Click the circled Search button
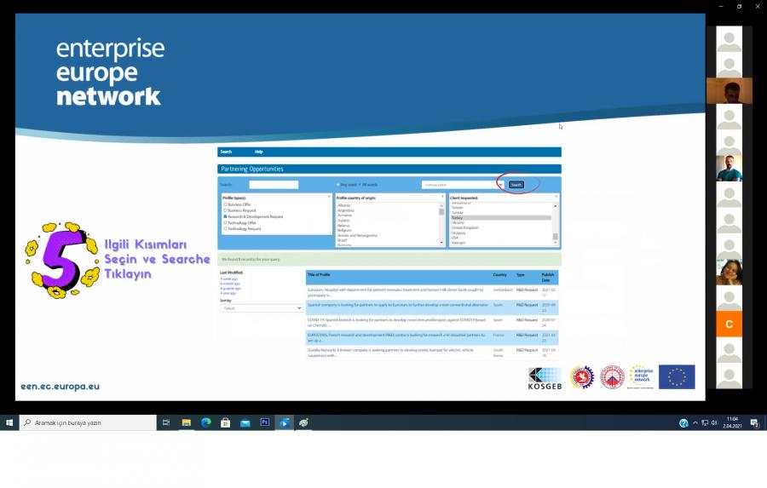Viewport: 767px width, 488px height. 516,185
